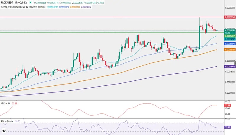This screenshot has height=135, width=236.
Task: Click the green 0.00025317 price axis label
Action: [230, 36]
